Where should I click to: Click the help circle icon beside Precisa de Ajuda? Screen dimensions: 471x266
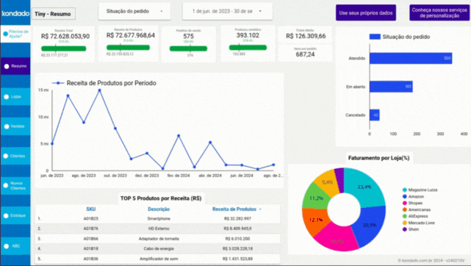pyautogui.click(x=5, y=34)
